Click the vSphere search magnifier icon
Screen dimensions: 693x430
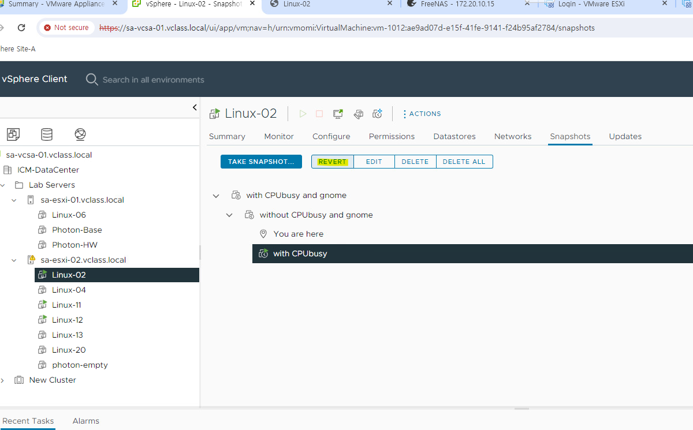[x=92, y=80]
